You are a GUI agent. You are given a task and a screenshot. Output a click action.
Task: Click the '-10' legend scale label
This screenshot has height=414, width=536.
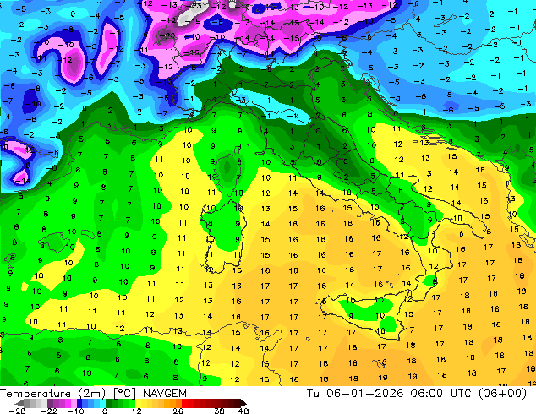(x=75, y=411)
